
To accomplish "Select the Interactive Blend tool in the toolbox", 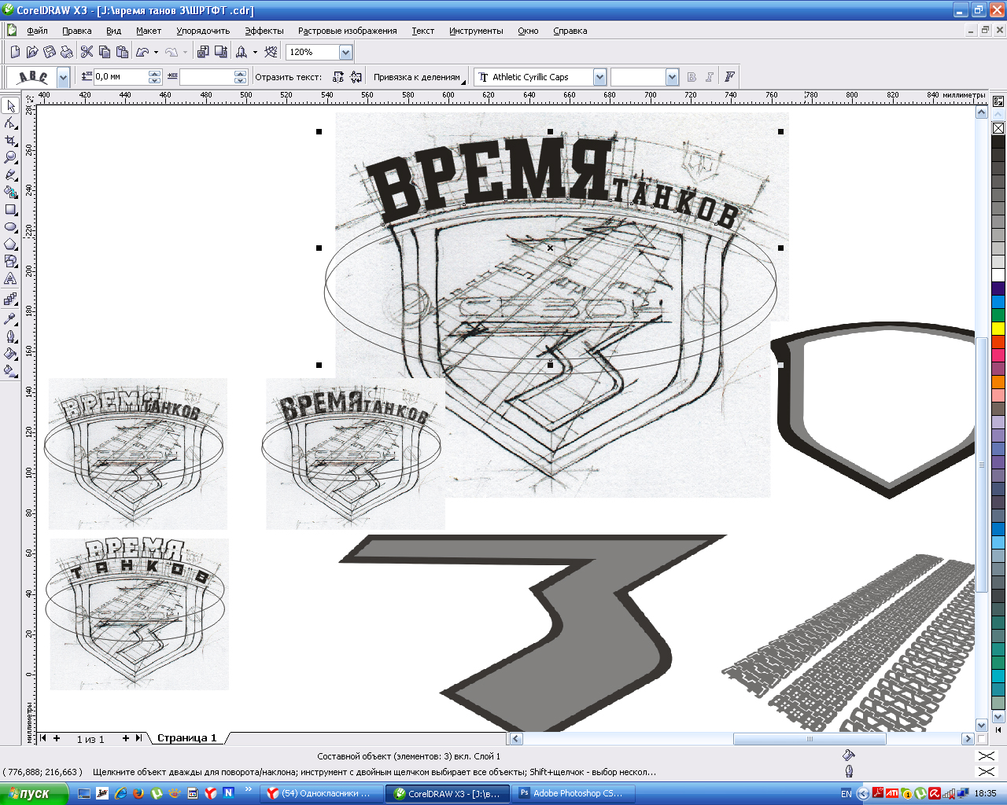I will (x=11, y=300).
